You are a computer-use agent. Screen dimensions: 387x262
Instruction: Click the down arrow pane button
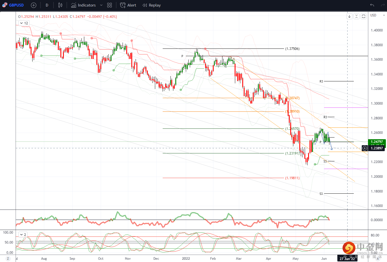(x=349, y=16)
